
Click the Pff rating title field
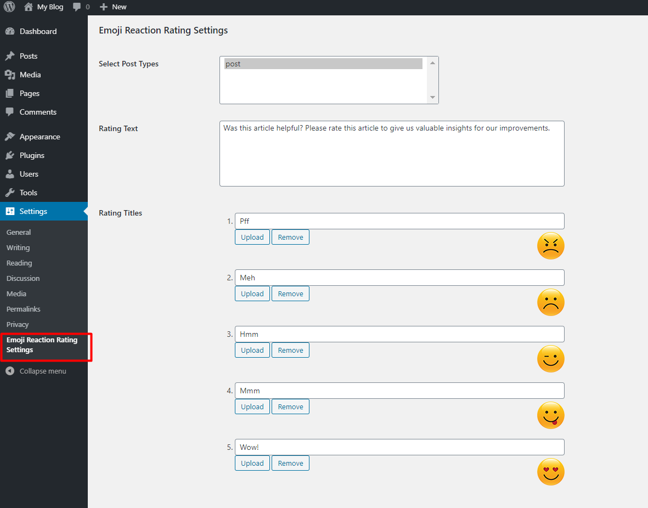click(399, 221)
